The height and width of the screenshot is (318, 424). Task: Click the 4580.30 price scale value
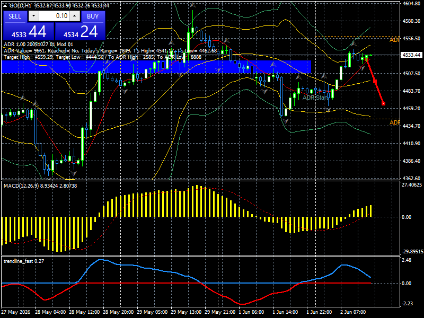[x=411, y=21]
